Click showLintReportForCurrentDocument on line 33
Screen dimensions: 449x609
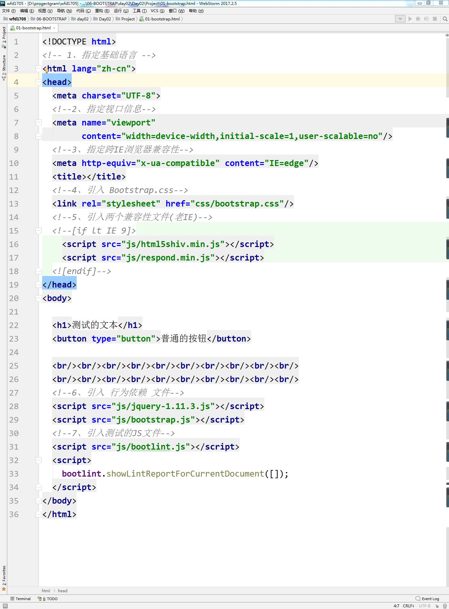[185, 474]
